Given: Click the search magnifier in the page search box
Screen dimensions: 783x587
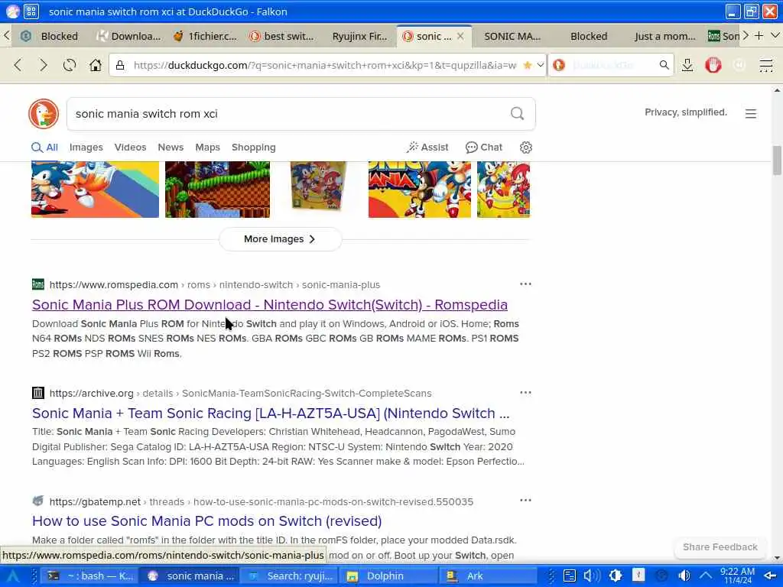Looking at the screenshot, I should click(x=518, y=114).
